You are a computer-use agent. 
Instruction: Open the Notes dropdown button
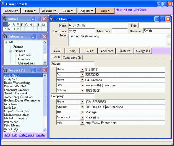(125, 51)
